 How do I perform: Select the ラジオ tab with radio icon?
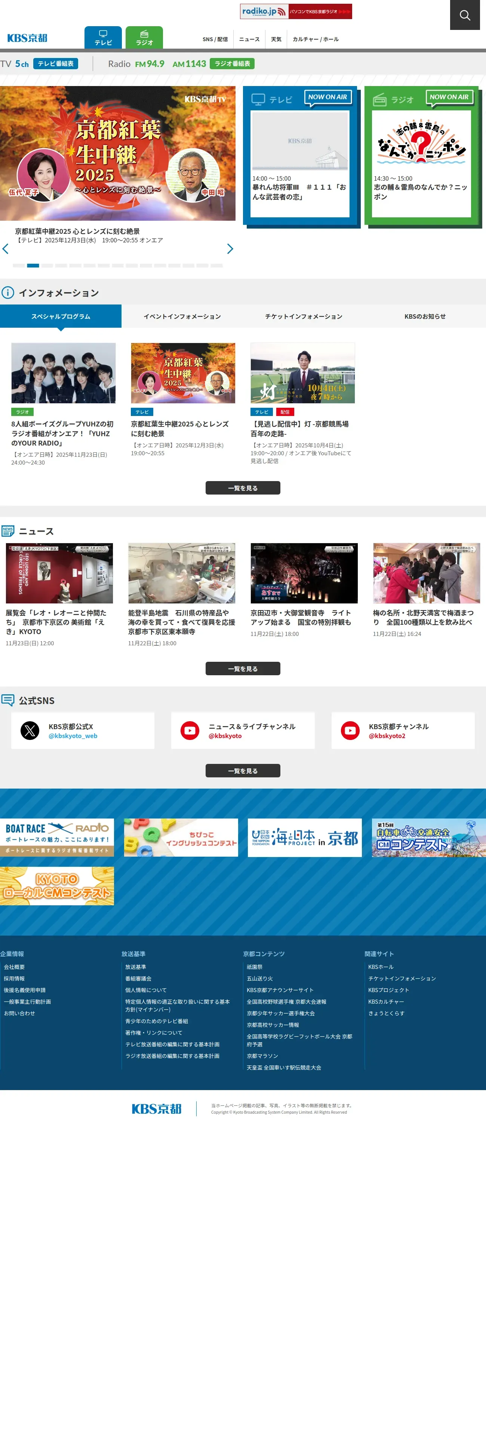[x=144, y=37]
